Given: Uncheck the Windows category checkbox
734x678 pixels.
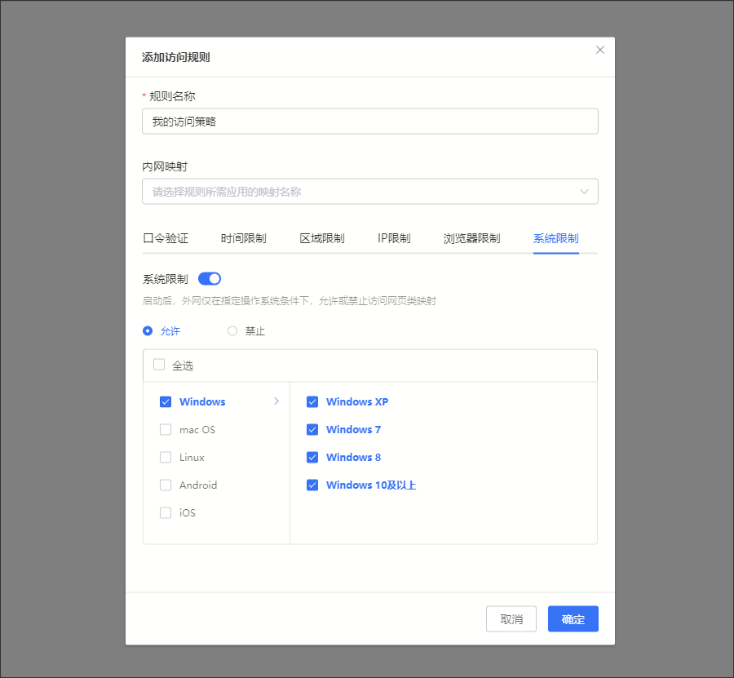Looking at the screenshot, I should tap(166, 401).
